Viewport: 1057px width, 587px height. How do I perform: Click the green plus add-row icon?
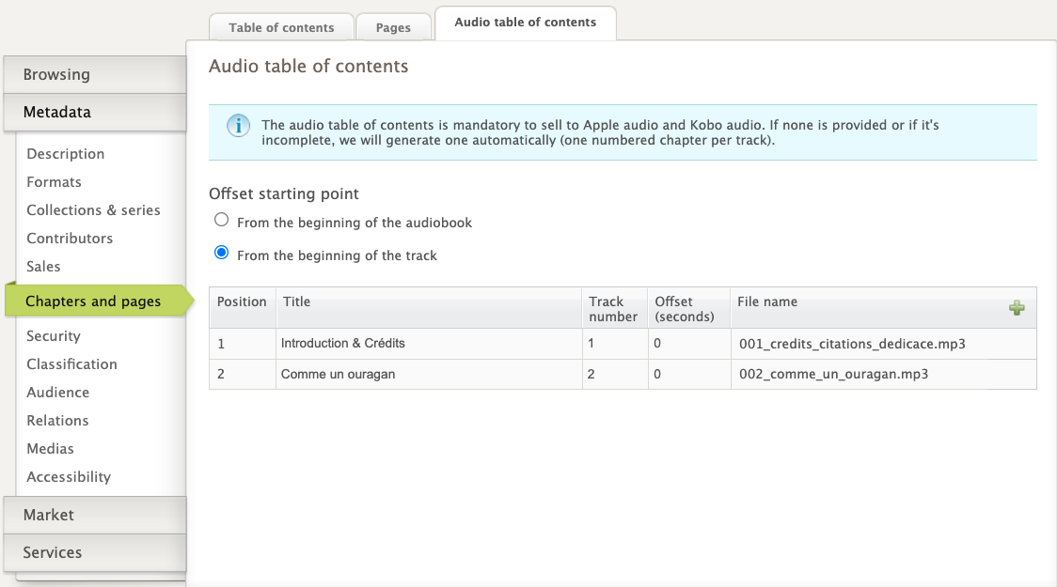(x=1017, y=308)
